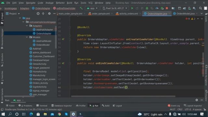Open Project Structure folder icon in toolbar
Screen dimensions: 208x117
pyautogui.click(x=173, y=8)
